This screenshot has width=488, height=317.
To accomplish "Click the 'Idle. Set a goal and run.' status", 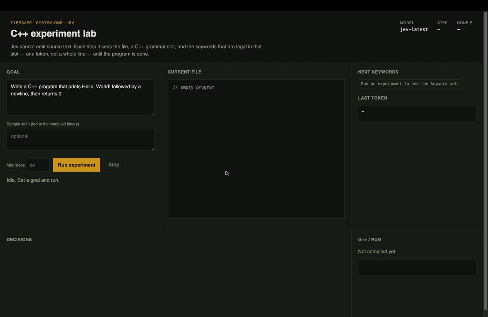I will point(33,180).
